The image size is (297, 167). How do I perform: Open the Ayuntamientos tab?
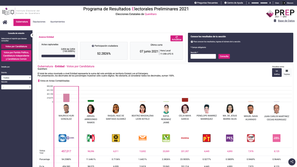click(57, 22)
